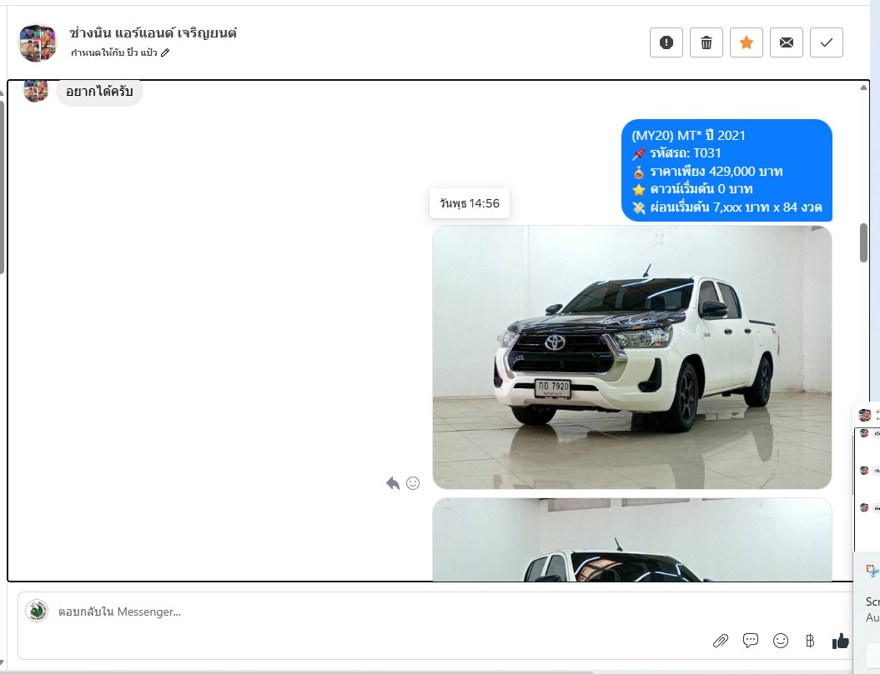The width and height of the screenshot is (880, 674).
Task: Click กำหนดให้กับ ปิ๋ว แป๋ว assignment label
Action: [x=114, y=52]
